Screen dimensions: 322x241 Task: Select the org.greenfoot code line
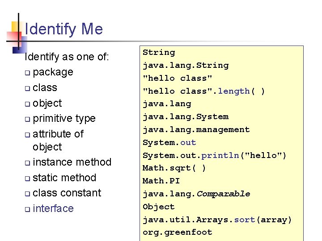[177, 232]
